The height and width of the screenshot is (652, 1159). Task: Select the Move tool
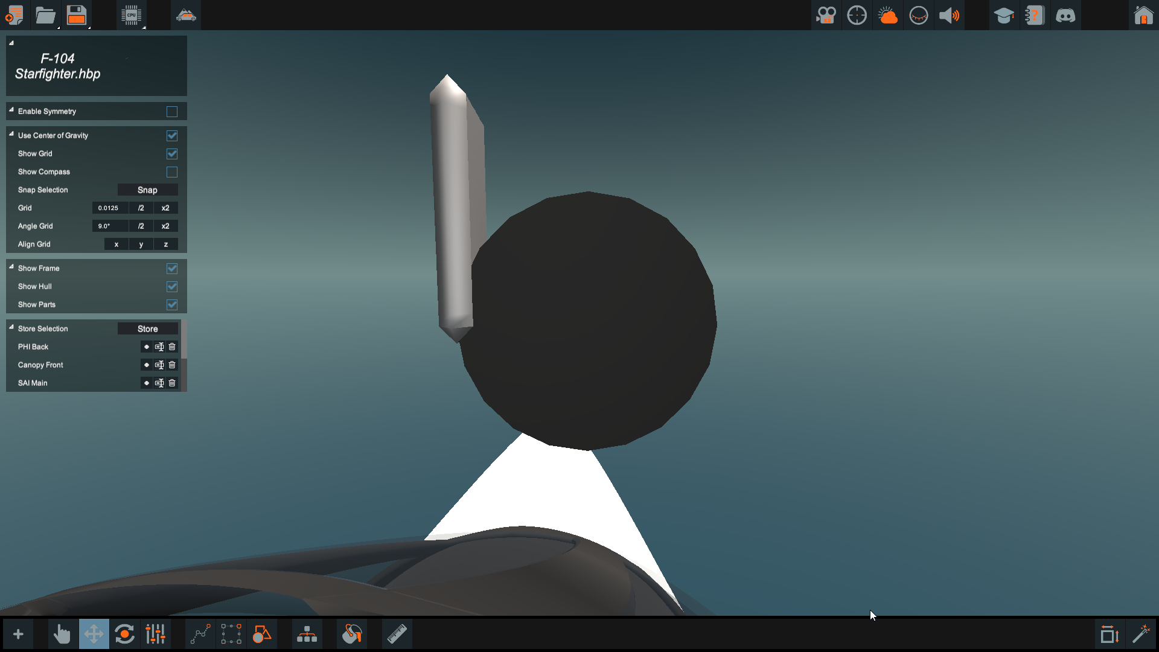[x=94, y=634]
